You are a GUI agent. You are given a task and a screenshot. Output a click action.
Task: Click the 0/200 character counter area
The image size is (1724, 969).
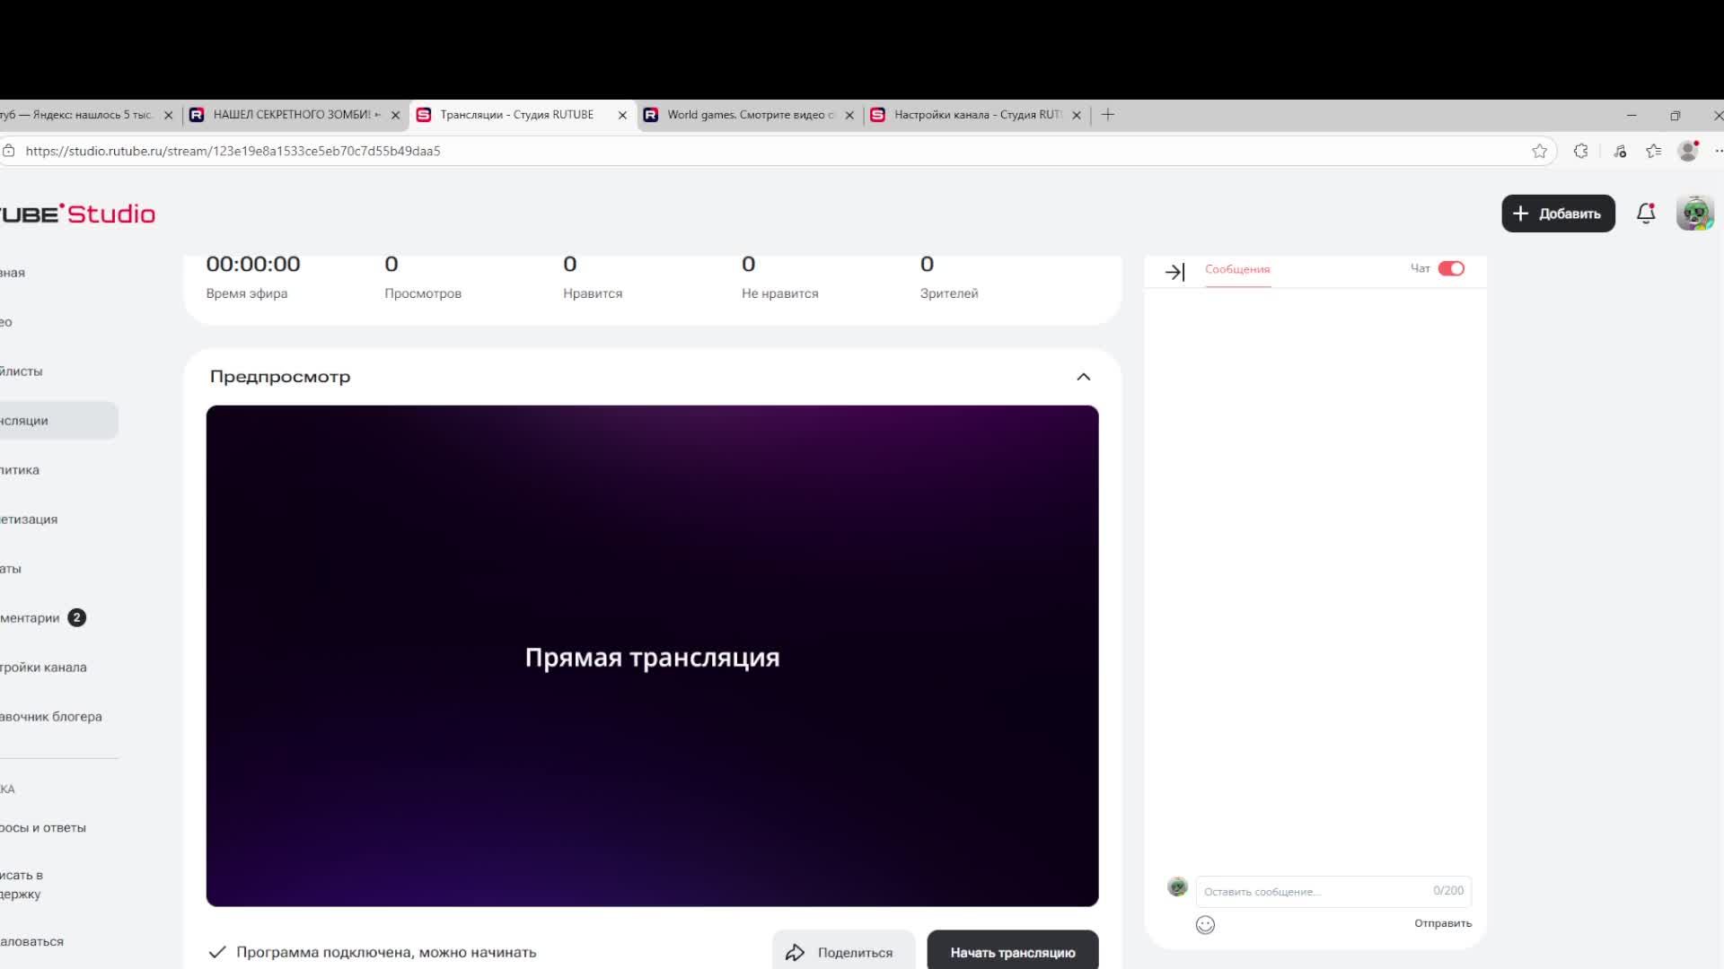click(x=1447, y=890)
